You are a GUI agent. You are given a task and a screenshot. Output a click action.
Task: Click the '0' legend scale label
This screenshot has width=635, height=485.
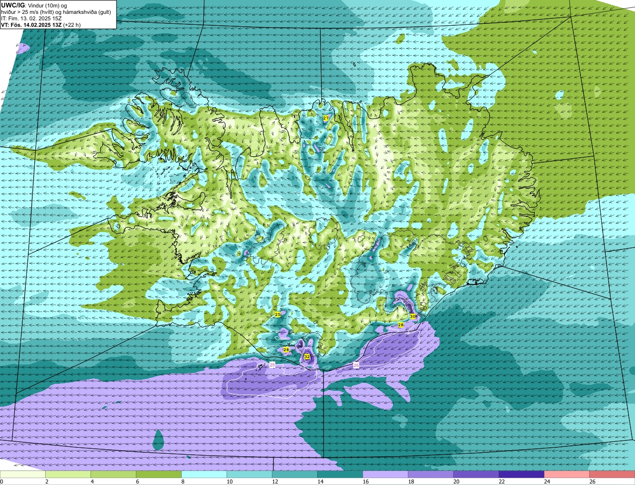click(x=1, y=482)
